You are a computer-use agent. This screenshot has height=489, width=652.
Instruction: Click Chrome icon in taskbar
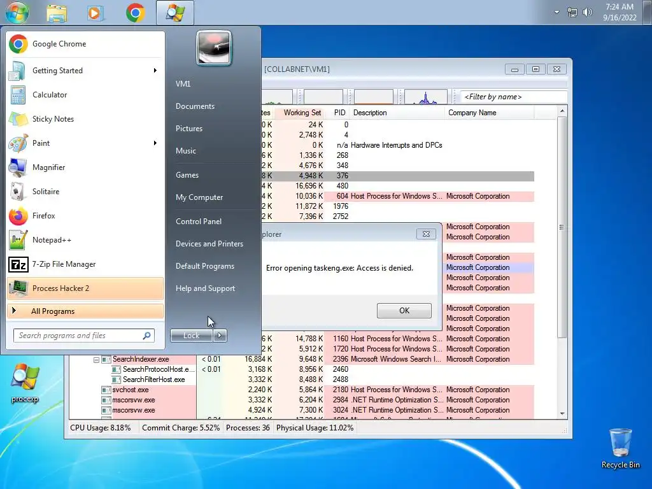point(135,13)
